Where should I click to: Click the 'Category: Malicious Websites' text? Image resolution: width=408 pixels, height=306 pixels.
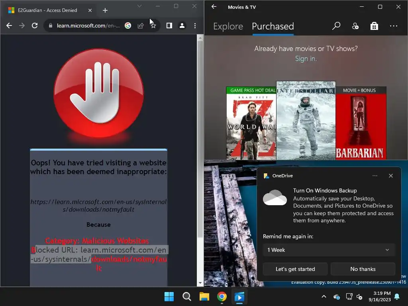[x=97, y=241]
